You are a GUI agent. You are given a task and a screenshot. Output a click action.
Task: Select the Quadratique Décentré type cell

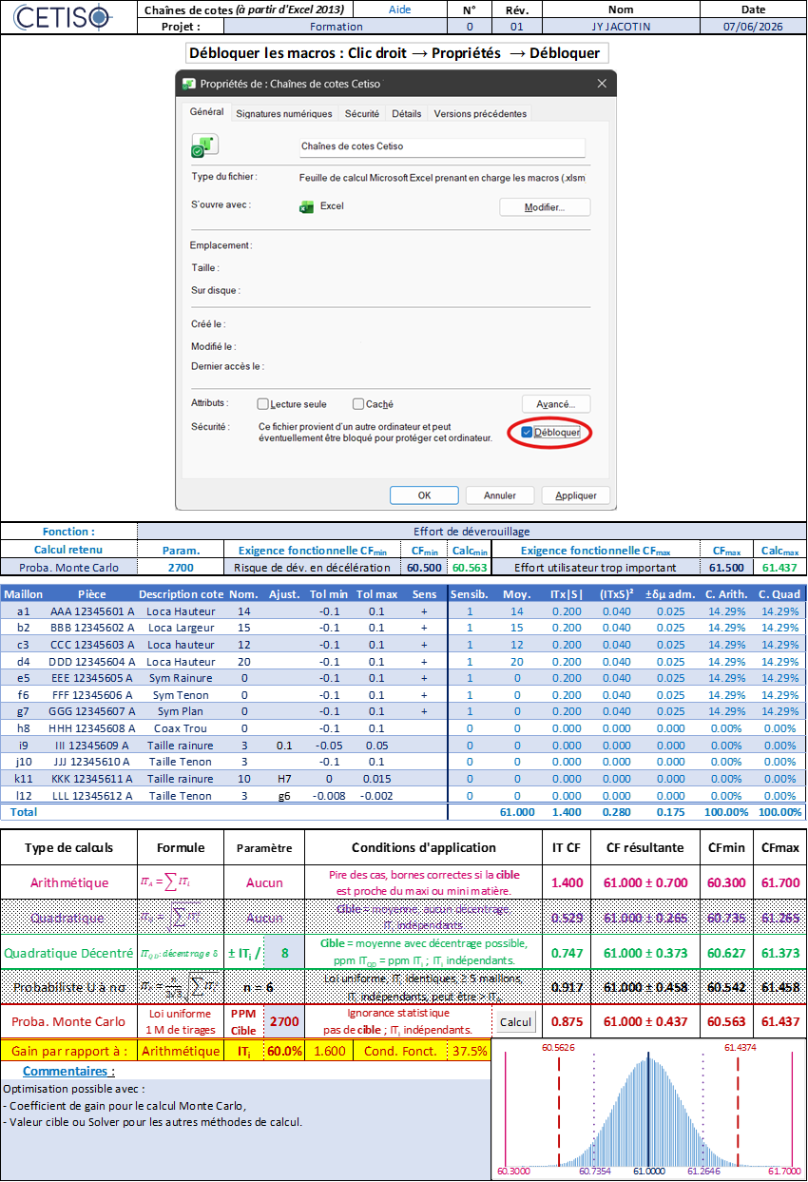pyautogui.click(x=68, y=953)
